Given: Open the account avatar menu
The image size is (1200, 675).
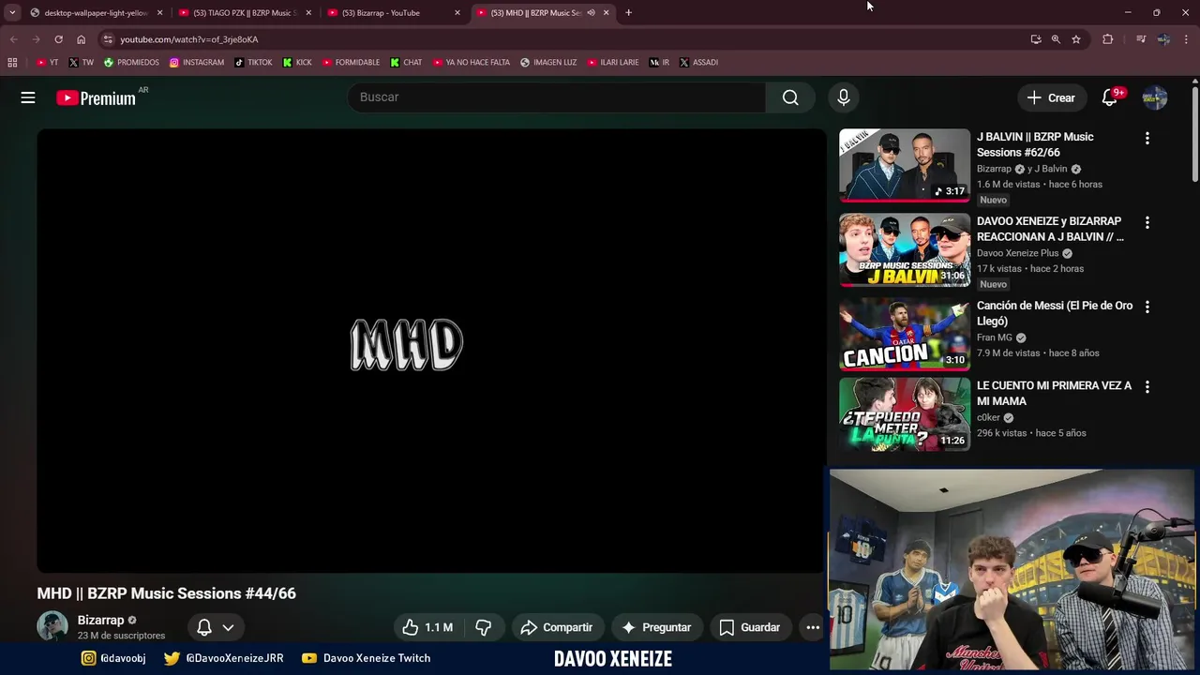Looking at the screenshot, I should pyautogui.click(x=1155, y=97).
